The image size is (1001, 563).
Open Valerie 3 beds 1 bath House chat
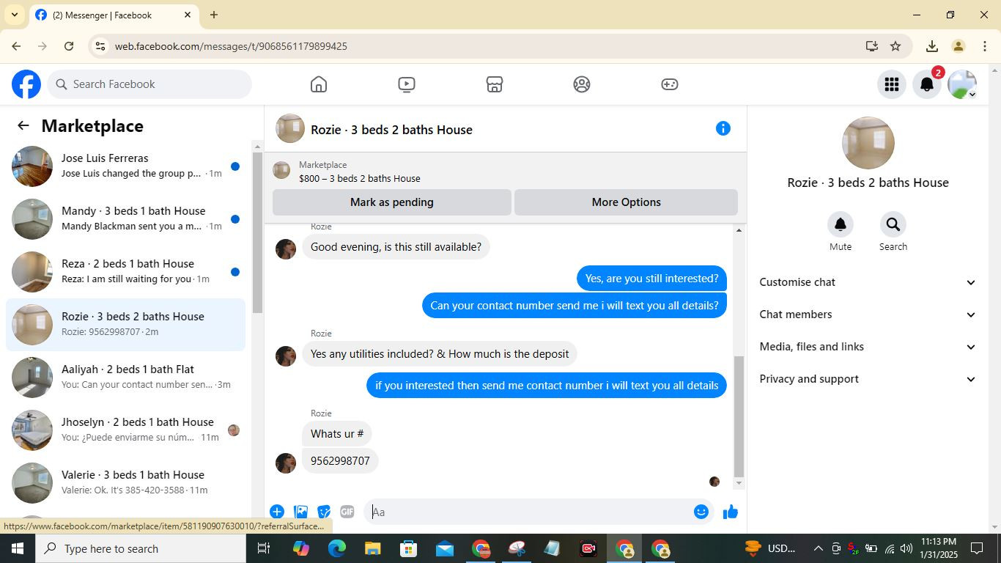(x=126, y=483)
